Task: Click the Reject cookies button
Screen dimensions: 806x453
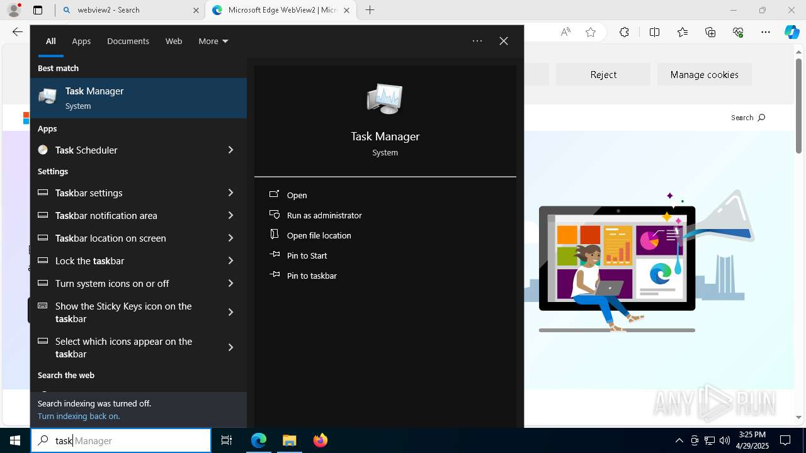Action: [x=603, y=74]
